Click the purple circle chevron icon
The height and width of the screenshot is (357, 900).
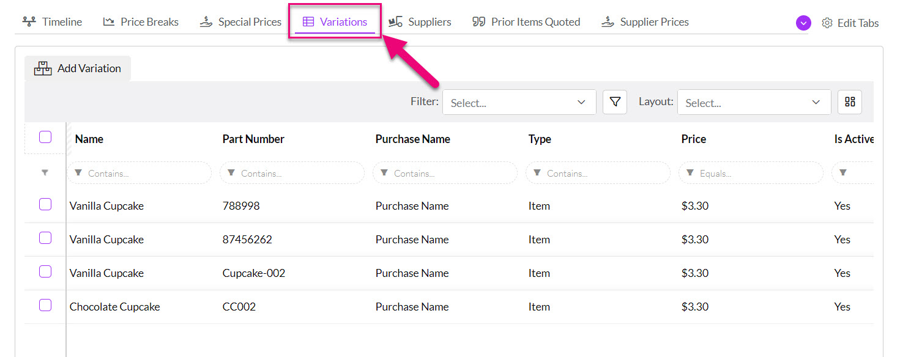click(x=803, y=23)
